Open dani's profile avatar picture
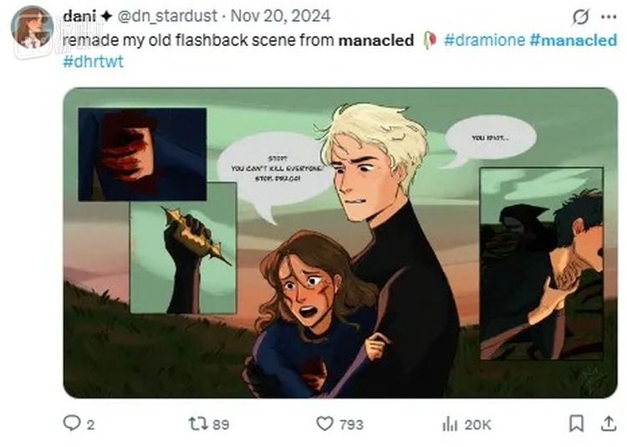The height and width of the screenshot is (447, 627). pyautogui.click(x=32, y=27)
